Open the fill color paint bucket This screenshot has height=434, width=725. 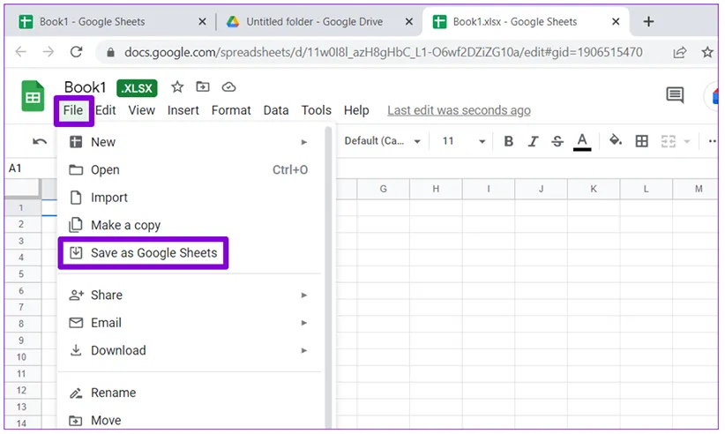click(616, 141)
